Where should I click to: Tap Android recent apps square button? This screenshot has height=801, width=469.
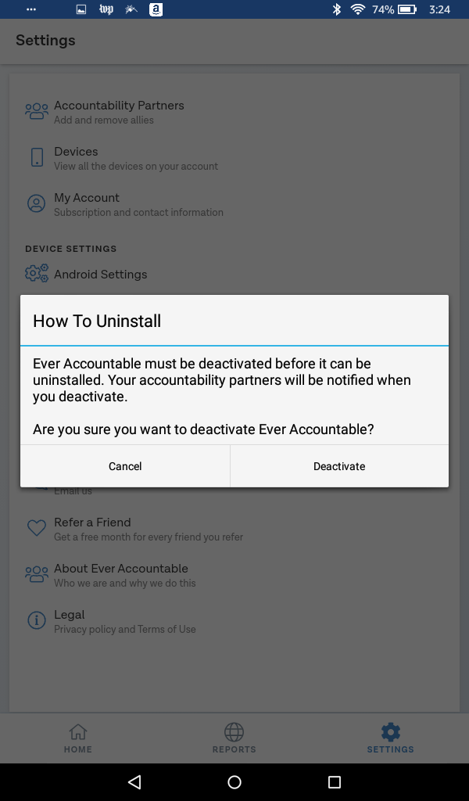coord(335,781)
